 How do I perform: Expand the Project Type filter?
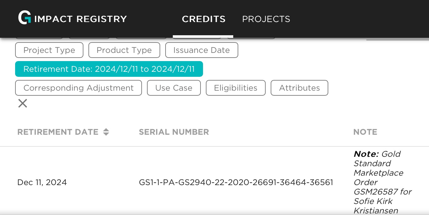pos(49,50)
